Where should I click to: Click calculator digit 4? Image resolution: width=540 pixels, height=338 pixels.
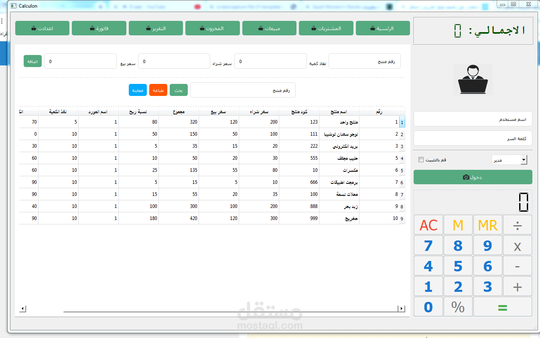click(x=428, y=266)
